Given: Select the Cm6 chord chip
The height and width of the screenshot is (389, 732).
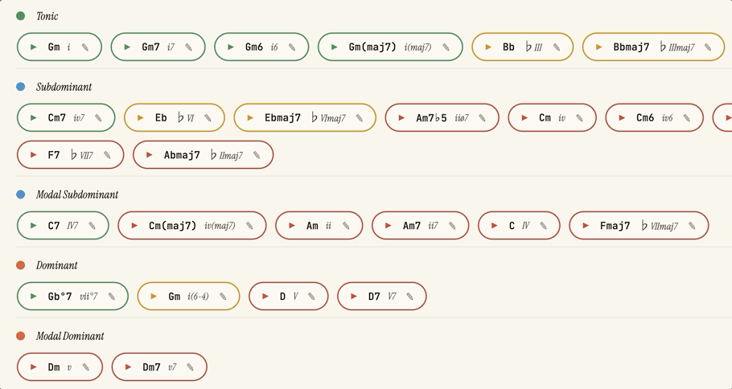Looking at the screenshot, I should tap(655, 117).
